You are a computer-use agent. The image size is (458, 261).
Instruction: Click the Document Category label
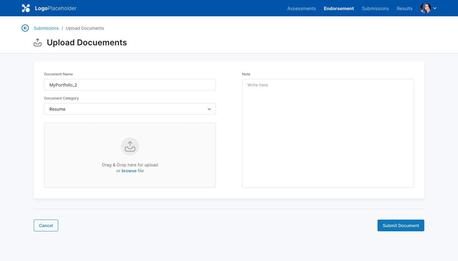click(x=62, y=98)
